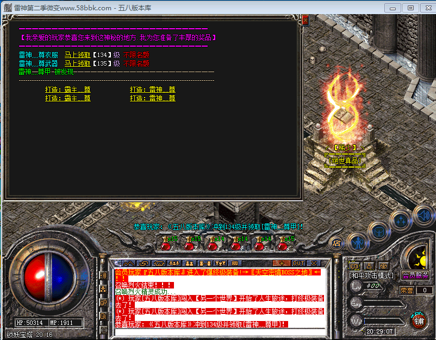This screenshot has width=436, height=340.
Task: Click the 锁妖宝塔 20:16 map location text
Action: [x=29, y=335]
